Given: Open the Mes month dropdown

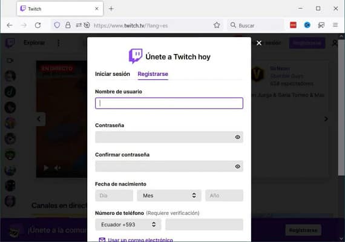Looking at the screenshot, I should [x=169, y=195].
